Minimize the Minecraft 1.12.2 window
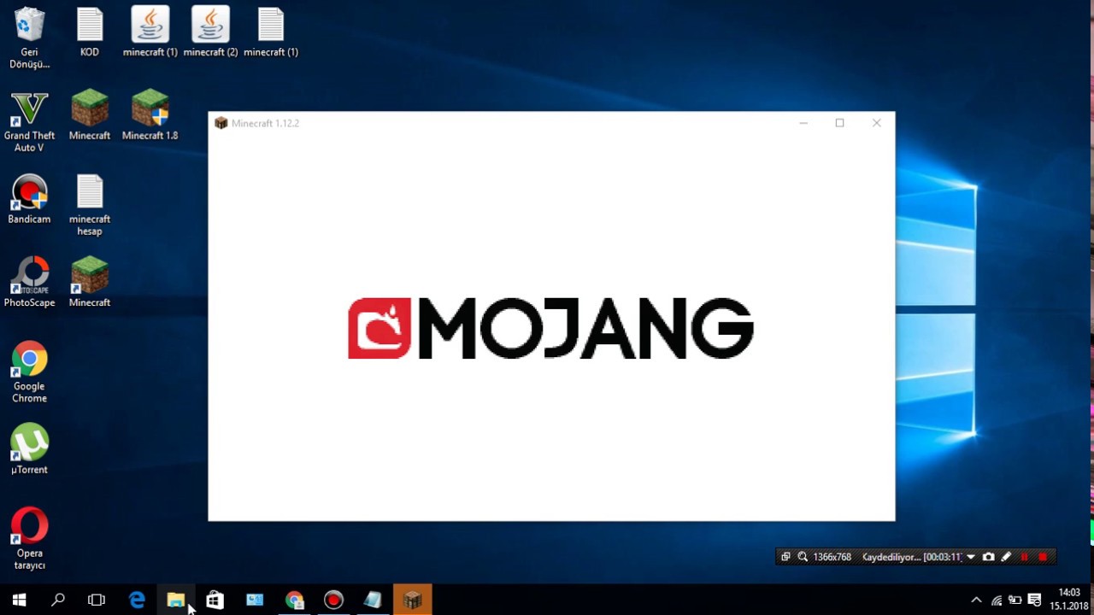This screenshot has width=1094, height=615. click(803, 123)
